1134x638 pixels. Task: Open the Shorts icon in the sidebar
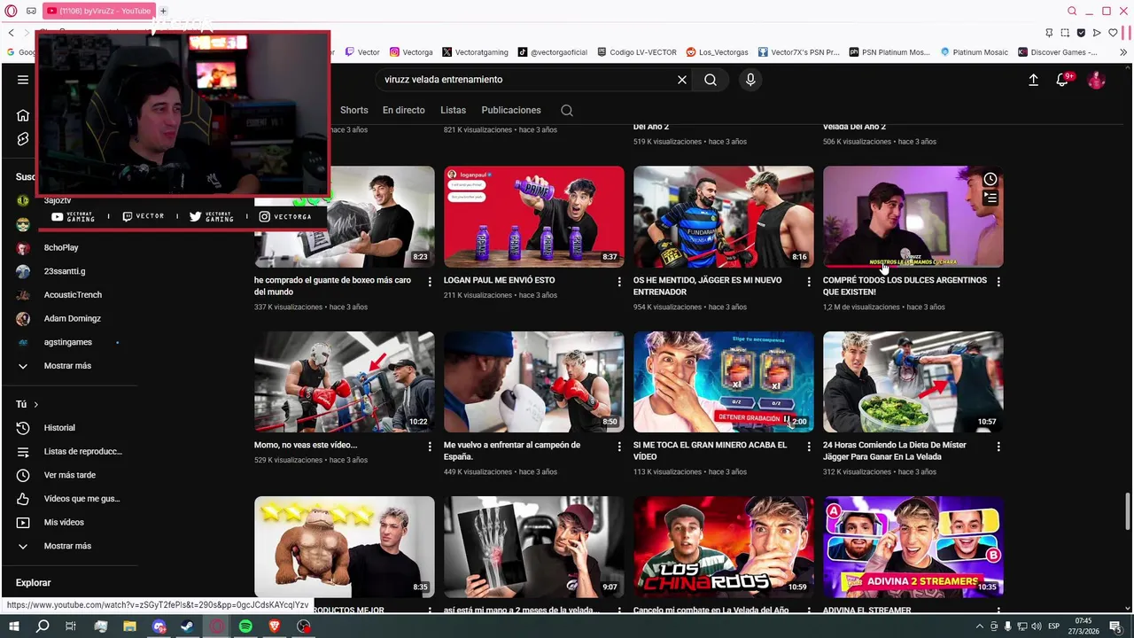click(x=23, y=139)
